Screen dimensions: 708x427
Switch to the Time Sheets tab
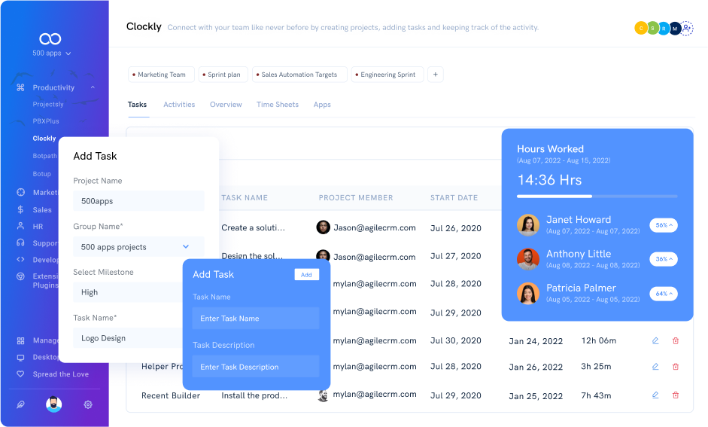277,105
